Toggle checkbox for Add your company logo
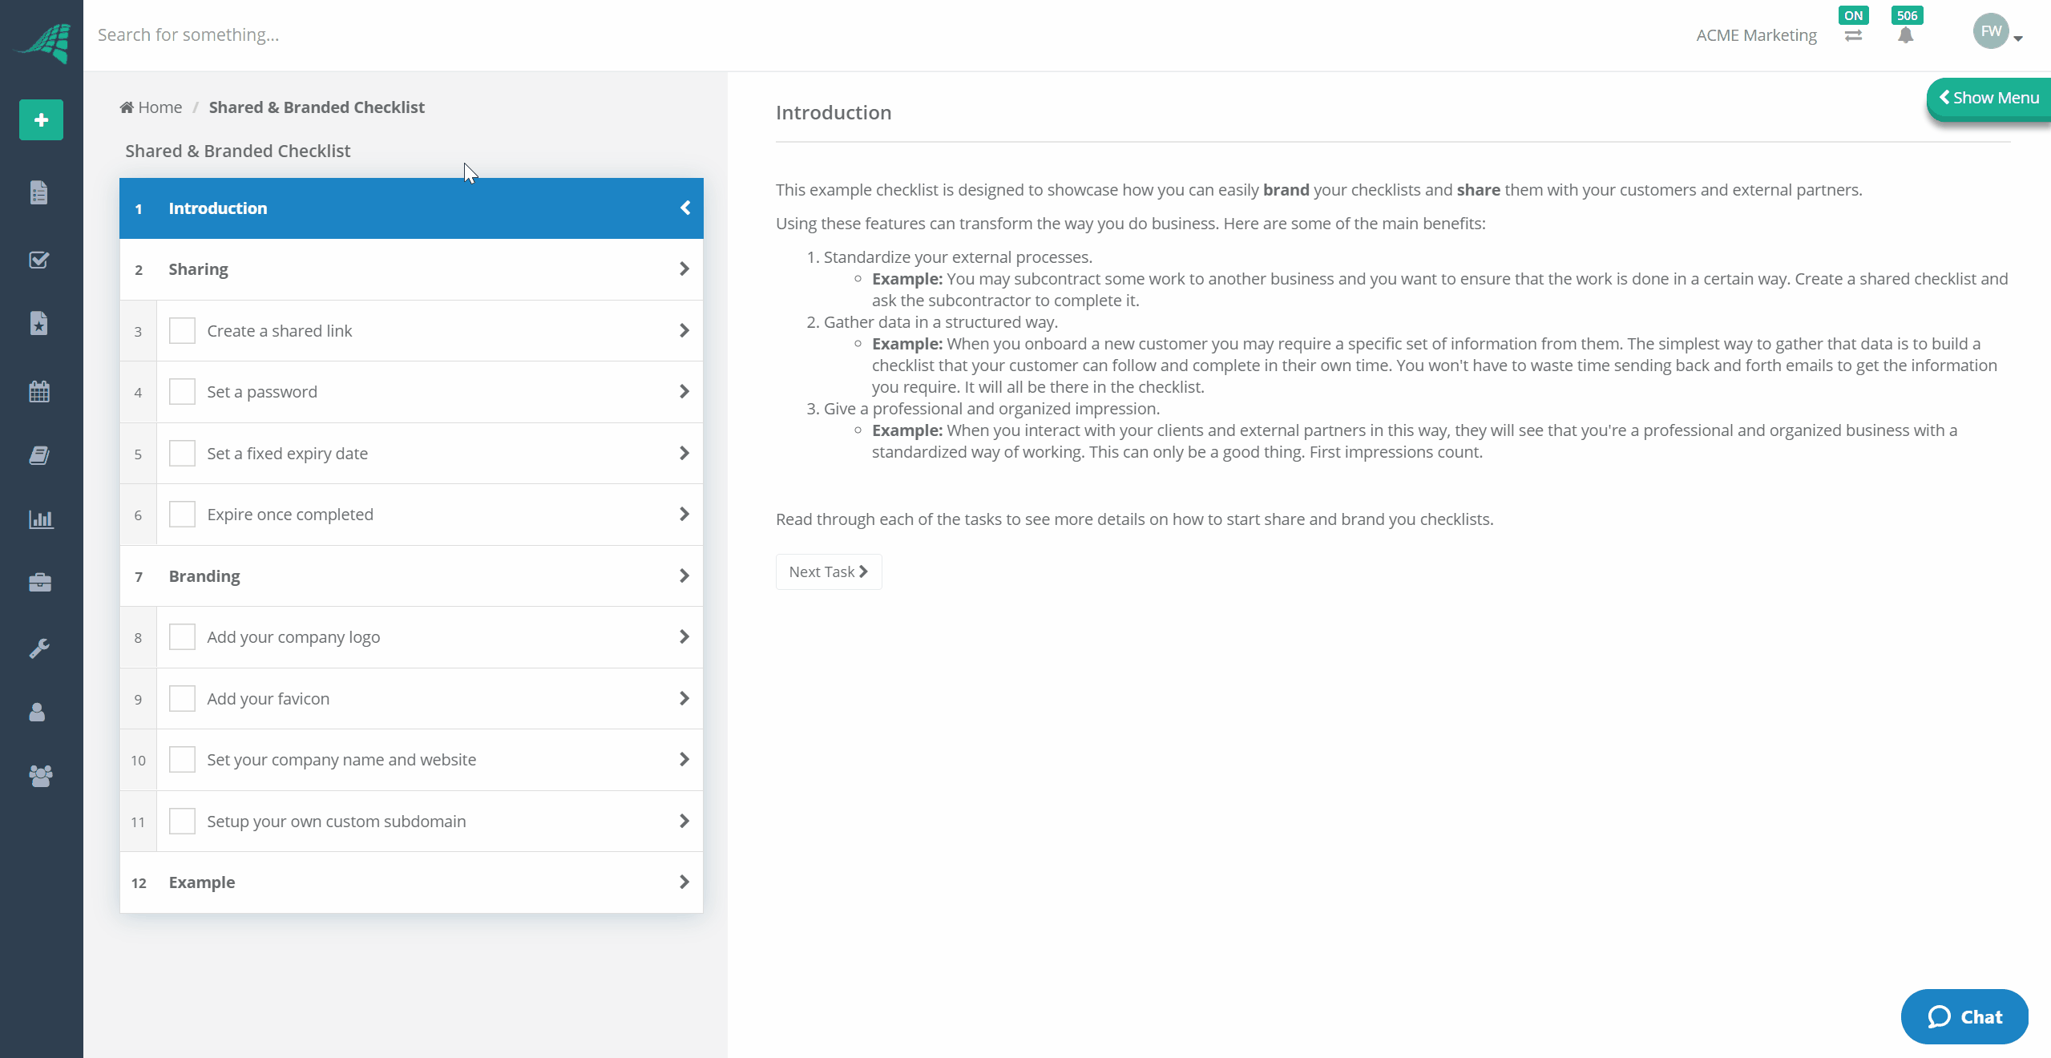Screen dimensions: 2051x1058 click(x=182, y=637)
